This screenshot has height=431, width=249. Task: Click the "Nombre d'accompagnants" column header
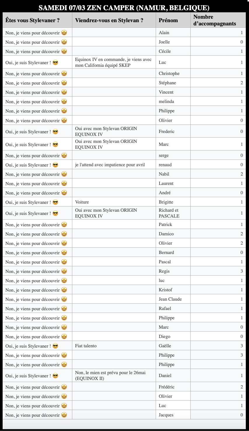(x=215, y=20)
